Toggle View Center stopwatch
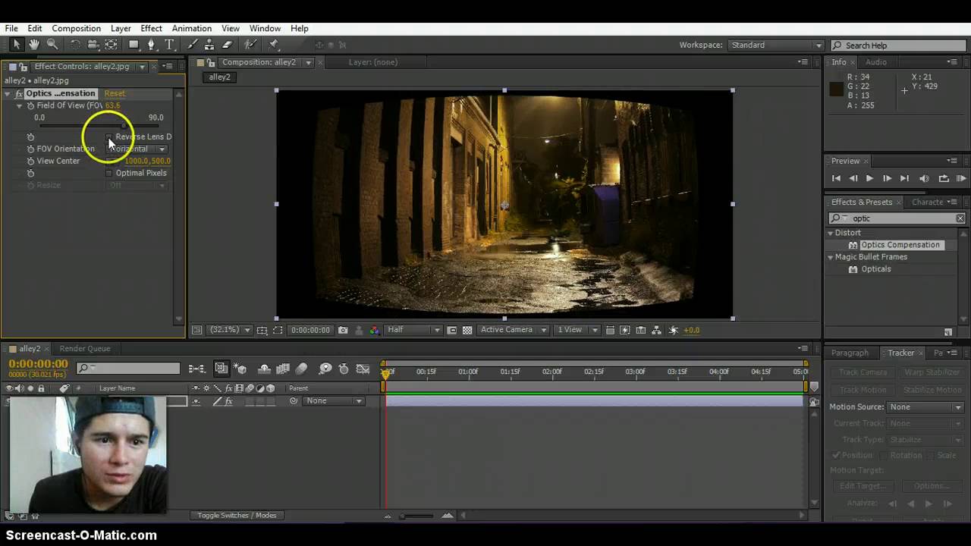 tap(30, 161)
